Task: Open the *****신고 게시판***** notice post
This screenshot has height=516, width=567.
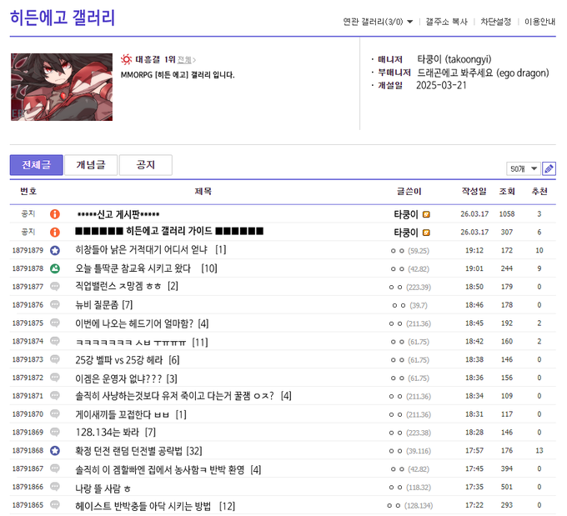Action: pos(118,214)
